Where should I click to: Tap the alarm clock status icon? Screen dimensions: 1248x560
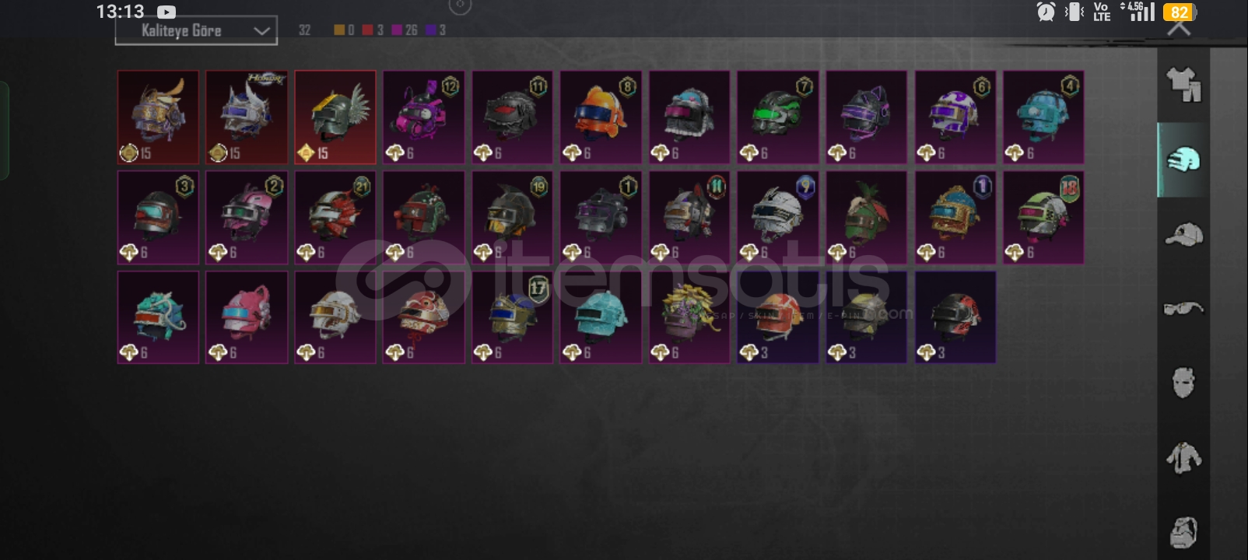(1046, 12)
